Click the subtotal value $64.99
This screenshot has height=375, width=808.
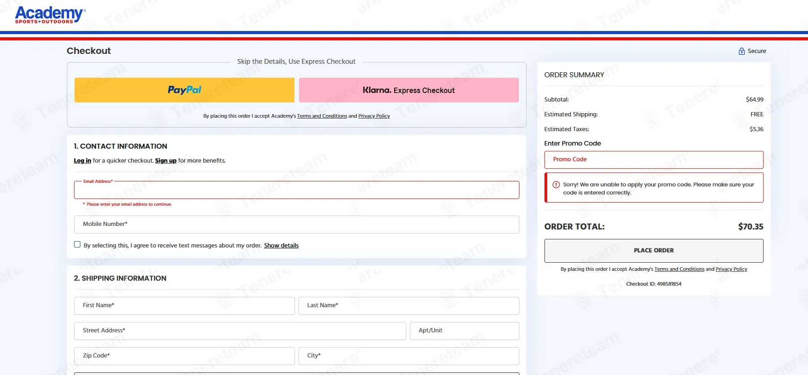point(755,100)
